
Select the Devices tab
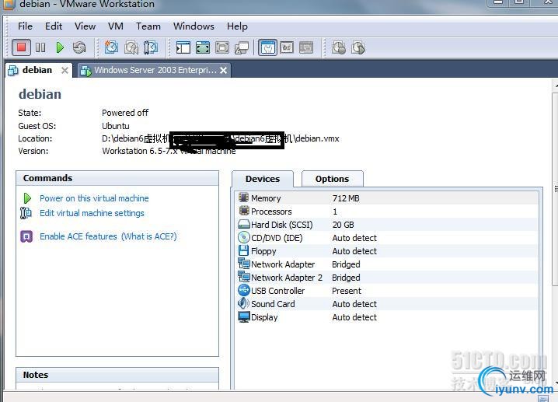263,179
